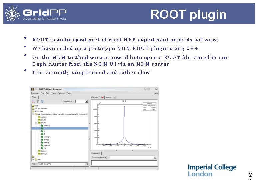Open the Tools menu
This screenshot has width=260, height=180.
tap(69, 93)
